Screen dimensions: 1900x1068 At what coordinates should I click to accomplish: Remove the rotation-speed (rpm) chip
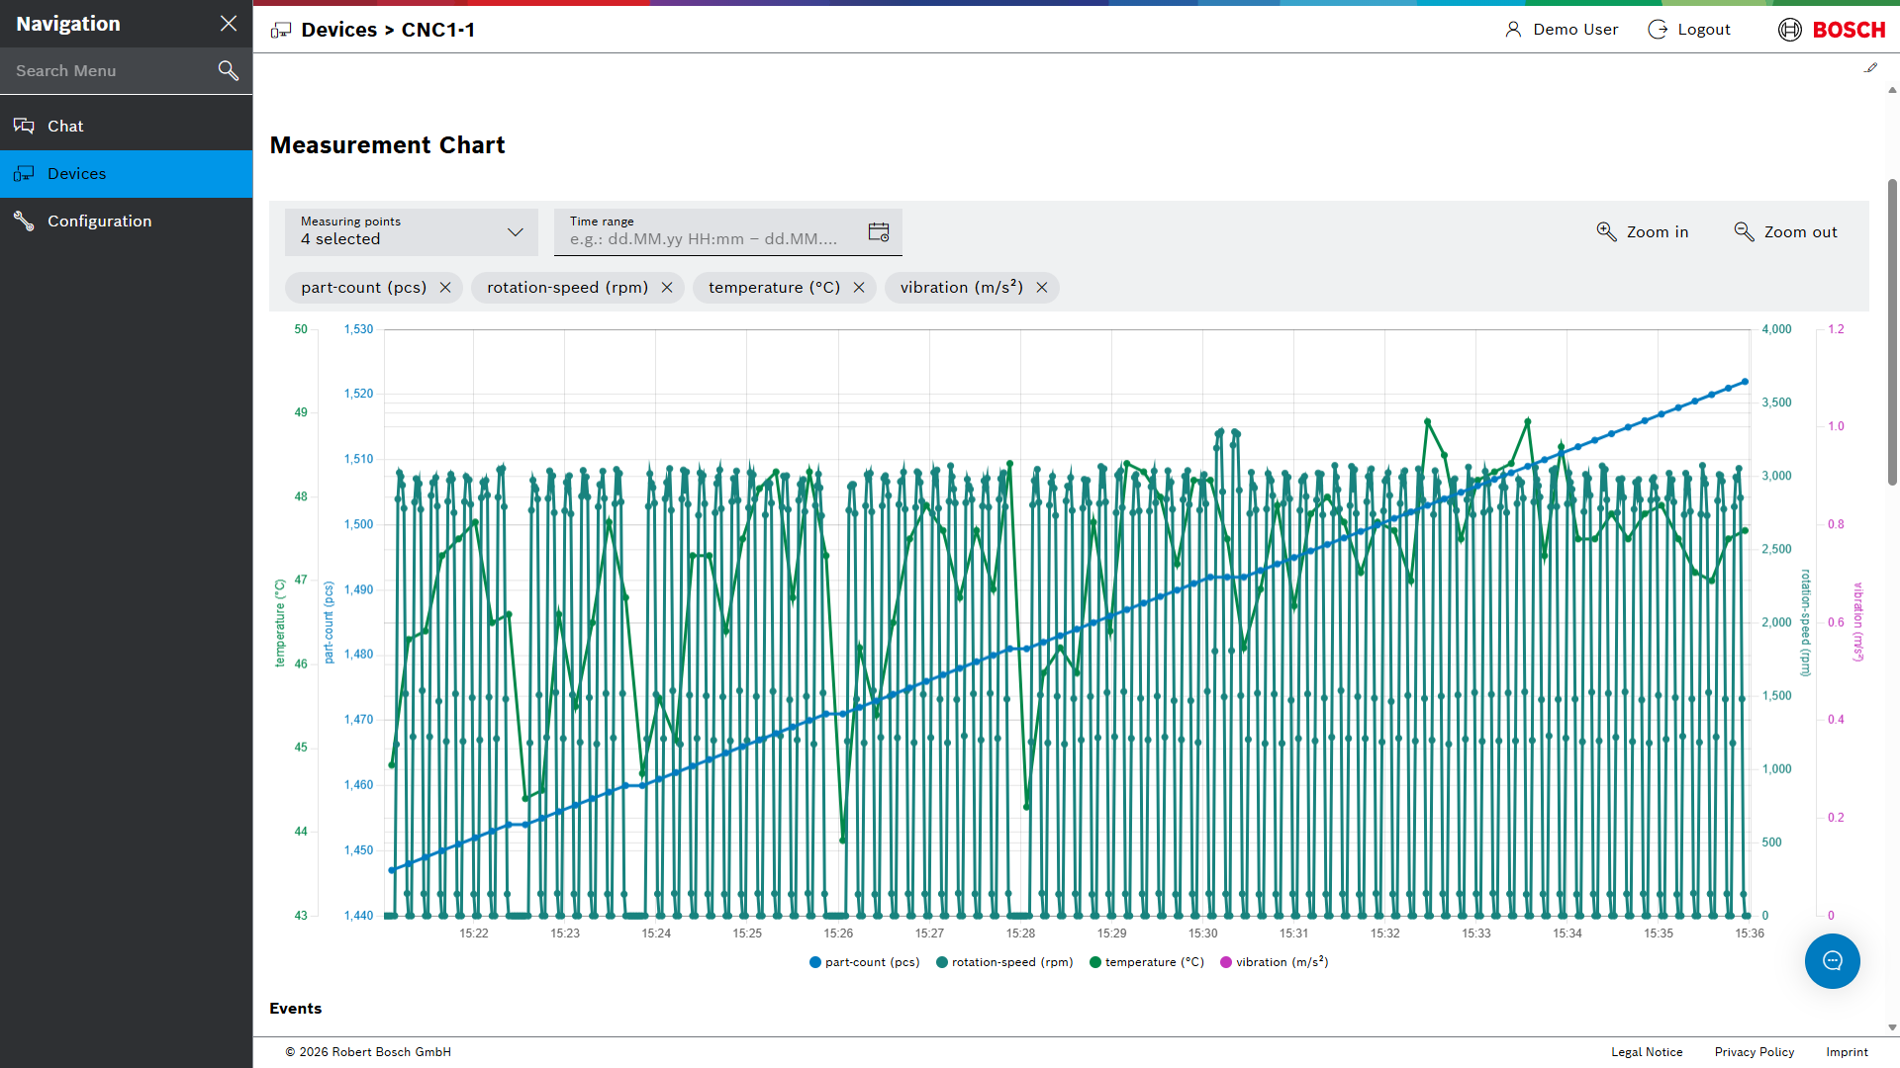667,287
